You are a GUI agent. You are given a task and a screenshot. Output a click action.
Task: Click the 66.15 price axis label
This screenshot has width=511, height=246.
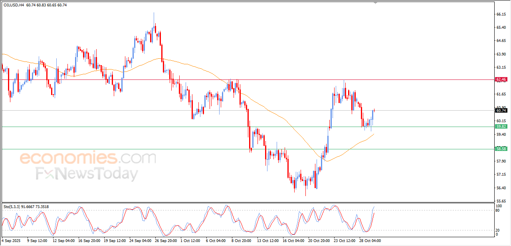click(x=501, y=14)
